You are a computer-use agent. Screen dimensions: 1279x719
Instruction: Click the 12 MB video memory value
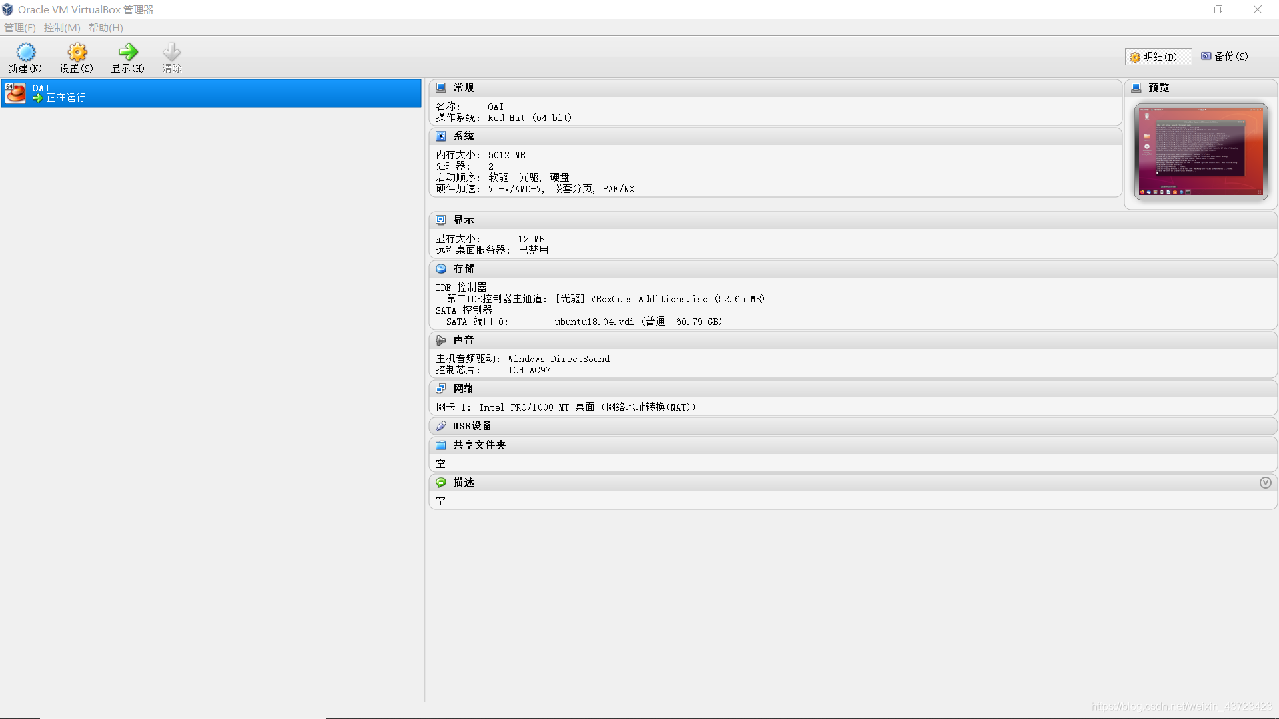point(531,239)
